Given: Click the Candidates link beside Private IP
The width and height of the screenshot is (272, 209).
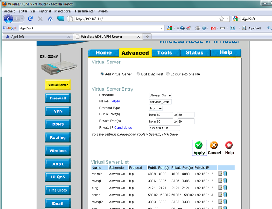Looking at the screenshot, I should coord(123,128).
